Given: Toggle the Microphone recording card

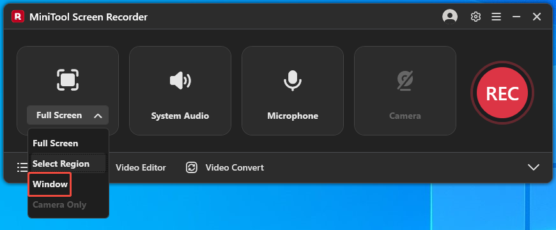Looking at the screenshot, I should tap(293, 91).
